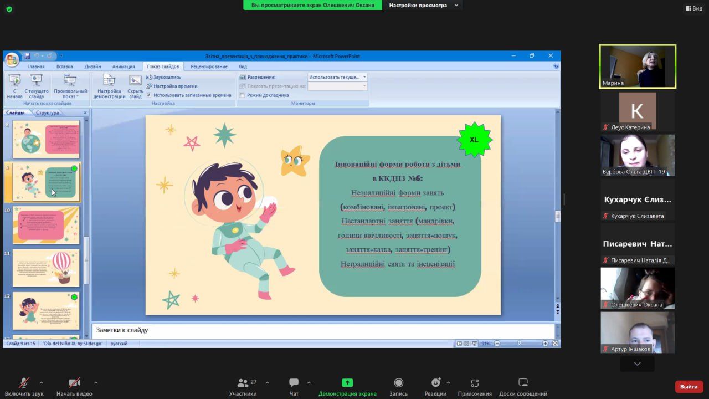Click Скрыть слайд hide slide button
This screenshot has height=399, width=709.
(135, 86)
